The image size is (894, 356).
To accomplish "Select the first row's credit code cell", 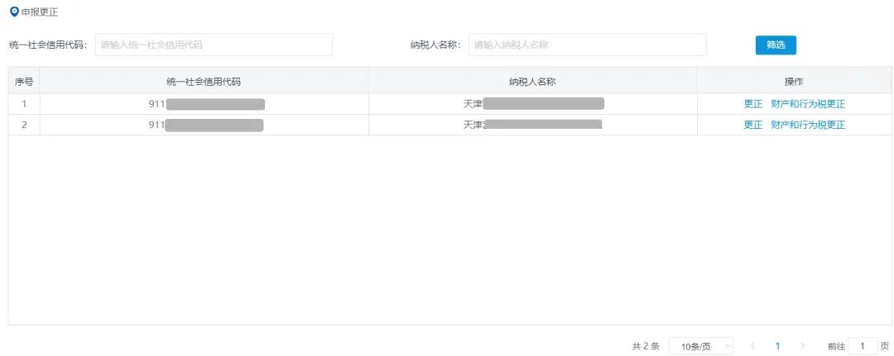I will (x=204, y=104).
